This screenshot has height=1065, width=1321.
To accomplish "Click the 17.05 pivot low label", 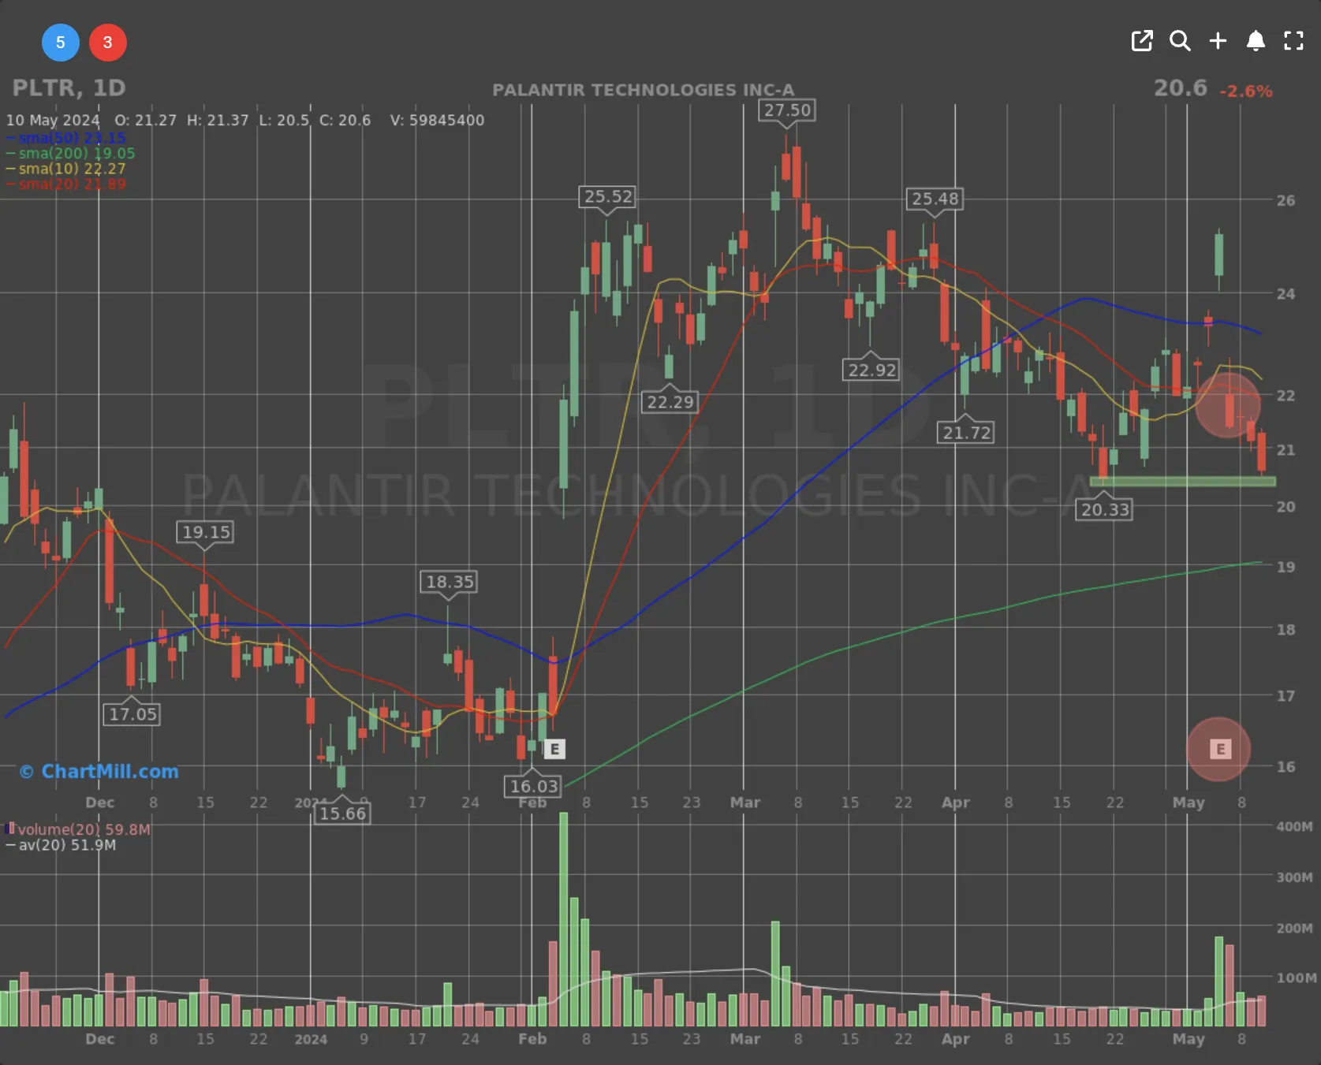I will tap(132, 714).
